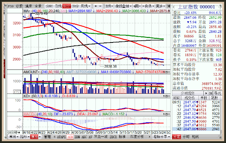This screenshot has width=226, height=143.
Task: Select the KDM indicator tab
Action: coord(77,137)
